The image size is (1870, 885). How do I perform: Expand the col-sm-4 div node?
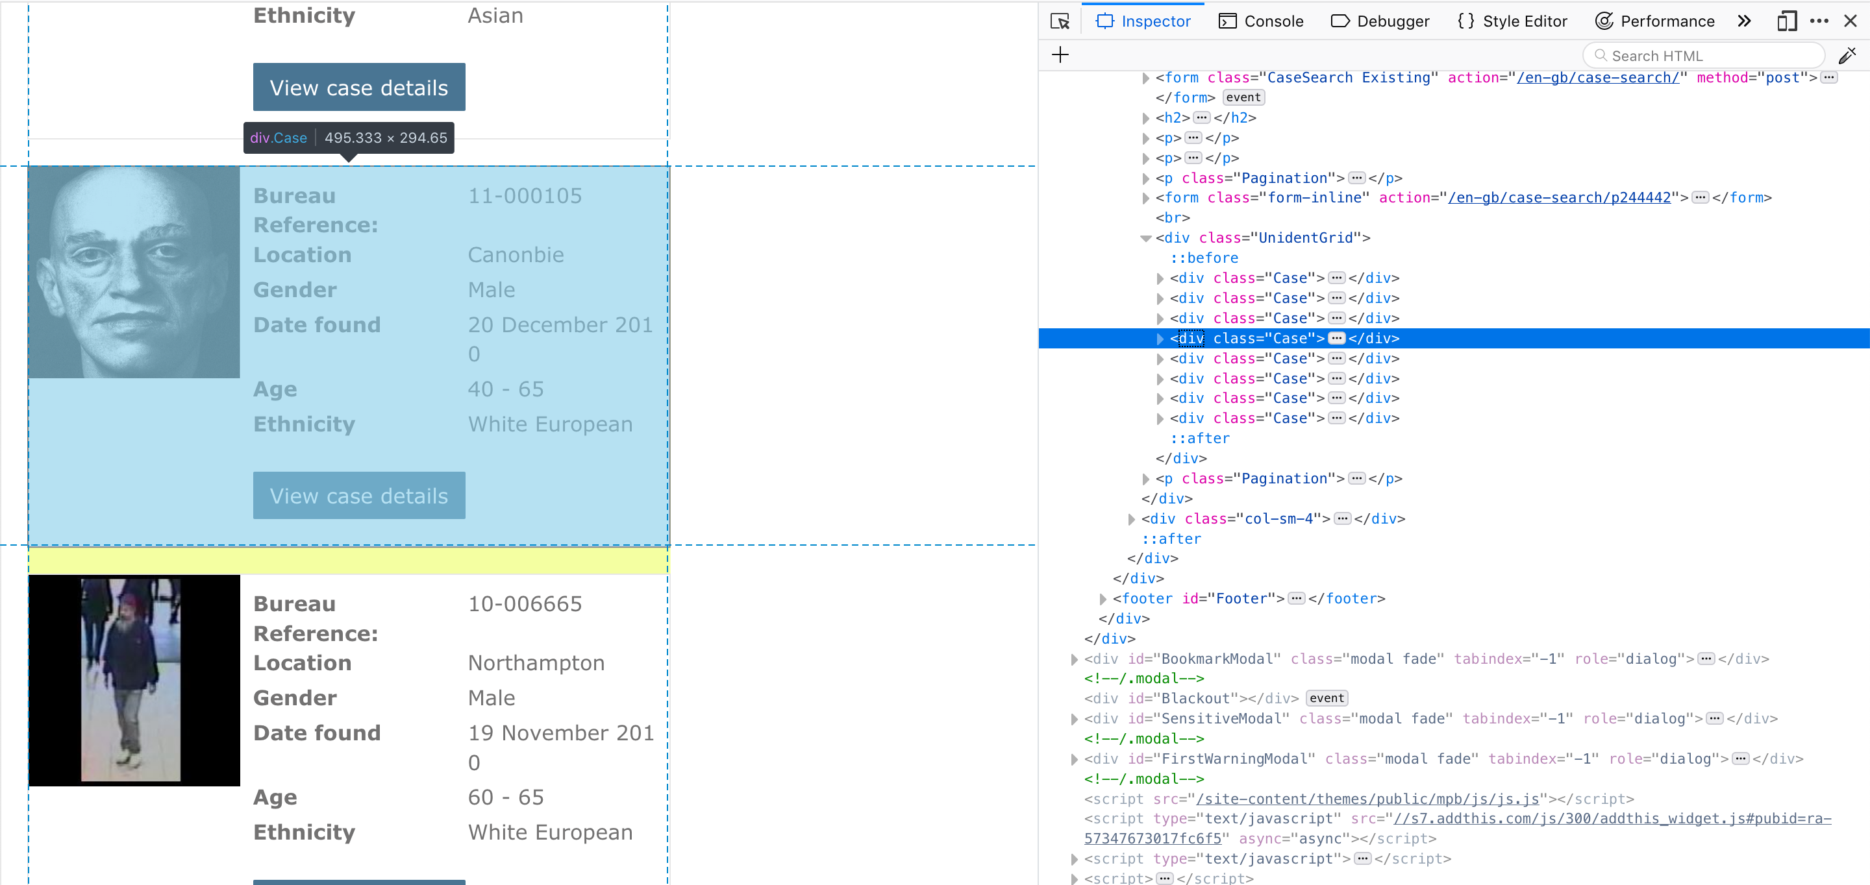pos(1131,520)
